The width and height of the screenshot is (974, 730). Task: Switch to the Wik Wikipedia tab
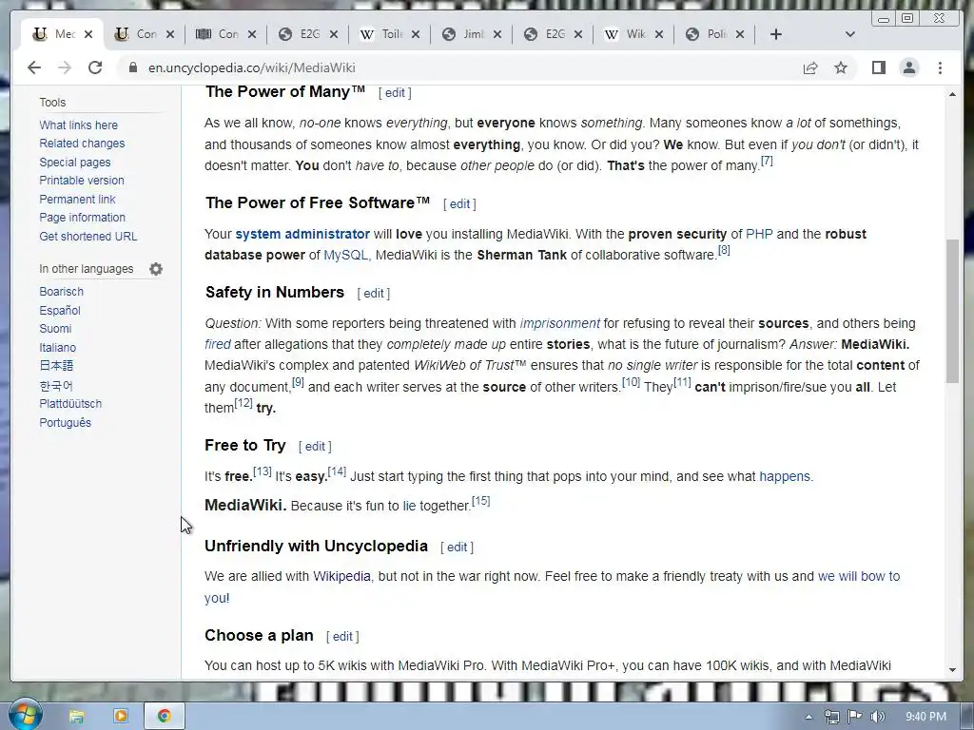[x=628, y=34]
